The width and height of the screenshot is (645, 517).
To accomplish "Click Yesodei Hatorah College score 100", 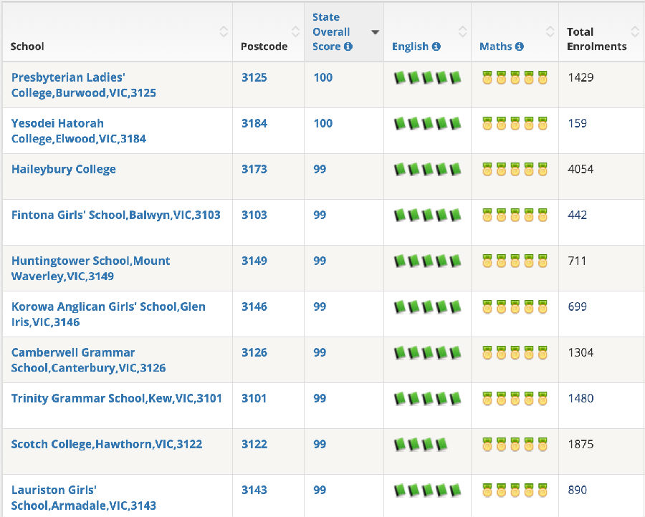I will click(x=323, y=123).
